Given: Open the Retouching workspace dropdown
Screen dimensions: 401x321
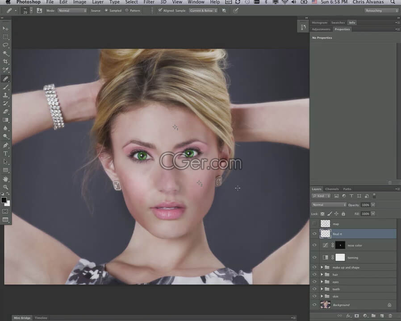Looking at the screenshot, I should click(x=381, y=10).
